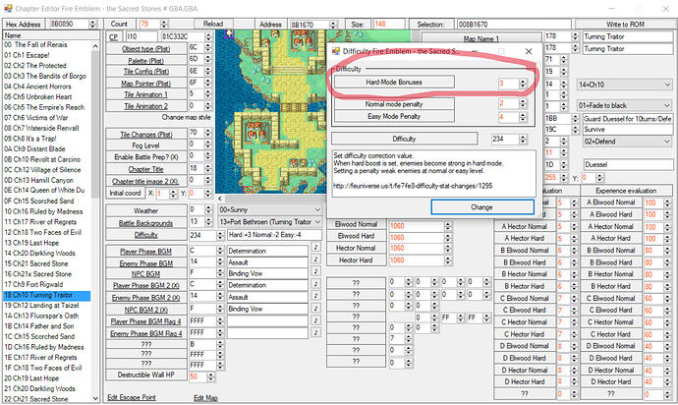Screen dimensions: 678x405
Task: Select 09 Ch8 It's a Trap! entry
Action: (47, 139)
